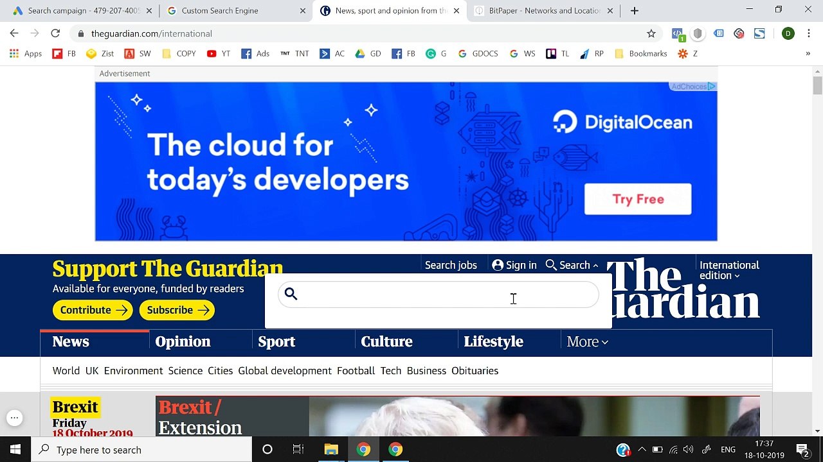The image size is (823, 462).
Task: Open the Obituaries link
Action: [475, 371]
